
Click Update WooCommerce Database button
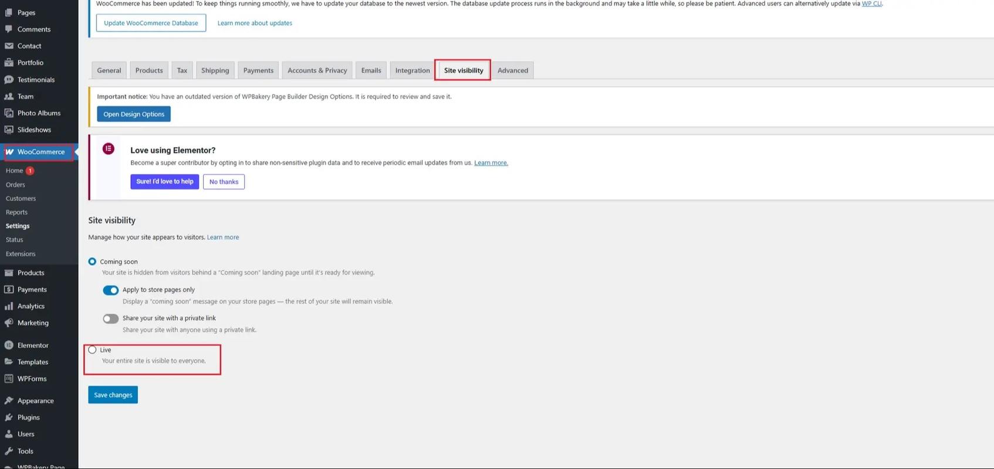pyautogui.click(x=151, y=23)
